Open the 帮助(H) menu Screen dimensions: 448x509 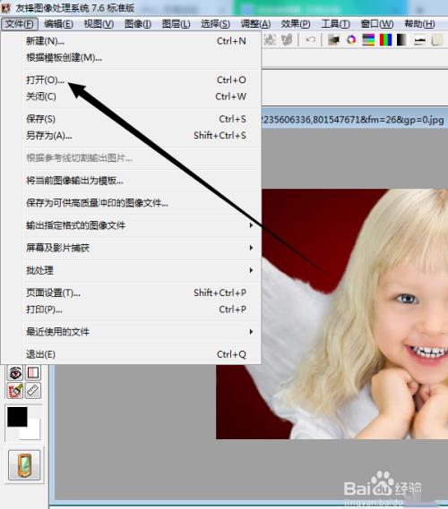click(419, 24)
